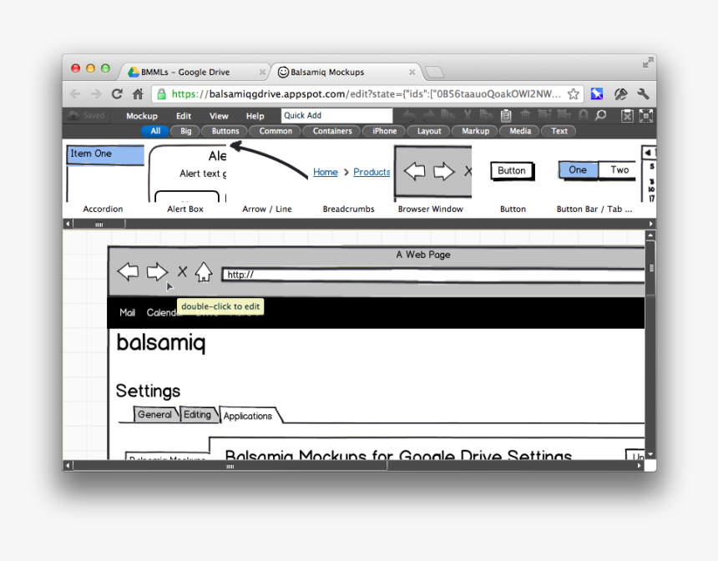Click the canvas horizontal scrollbar right arrow
This screenshot has width=718, height=561.
(x=640, y=466)
